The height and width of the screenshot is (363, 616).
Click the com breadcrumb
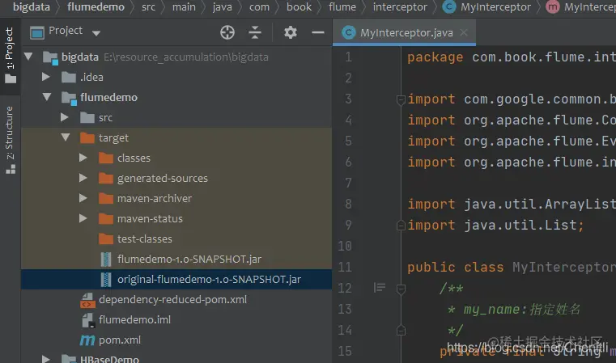coord(259,7)
